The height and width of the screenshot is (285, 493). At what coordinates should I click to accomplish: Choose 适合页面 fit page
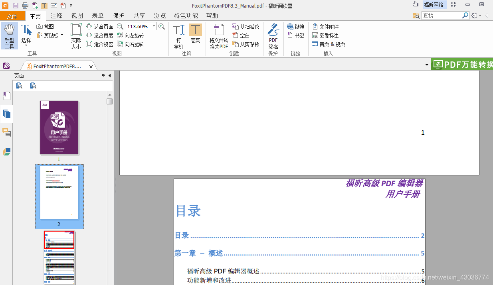pos(100,27)
